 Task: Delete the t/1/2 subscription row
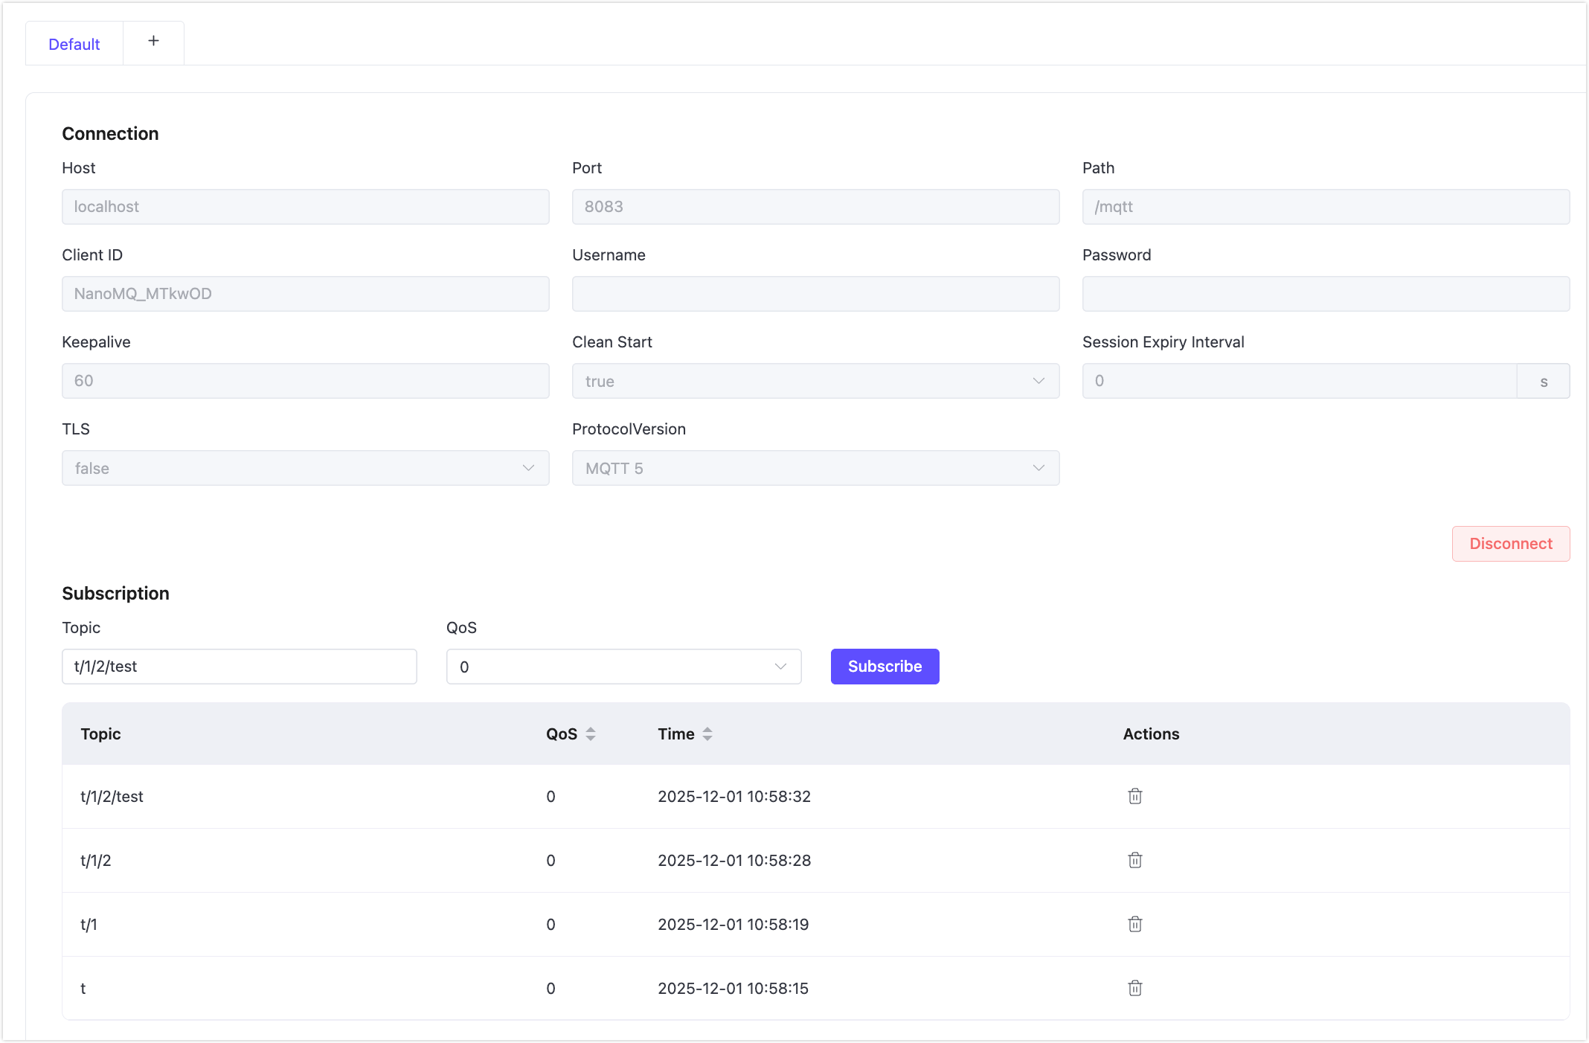click(x=1134, y=860)
